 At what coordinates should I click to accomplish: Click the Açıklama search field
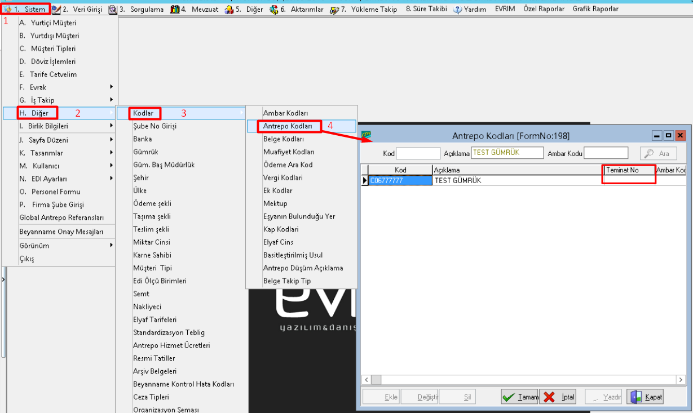[x=506, y=153]
